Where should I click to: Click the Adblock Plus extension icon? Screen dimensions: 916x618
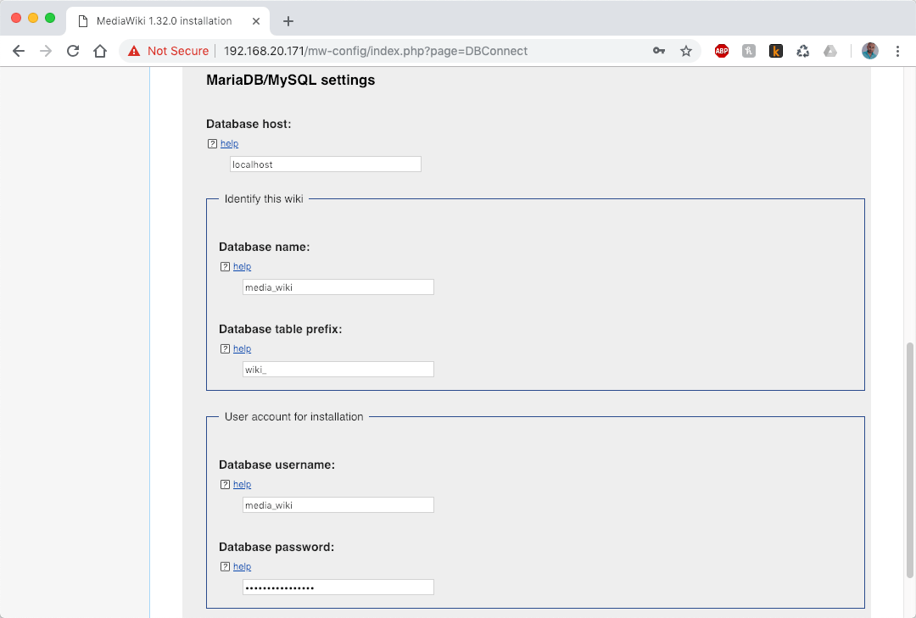pos(721,51)
